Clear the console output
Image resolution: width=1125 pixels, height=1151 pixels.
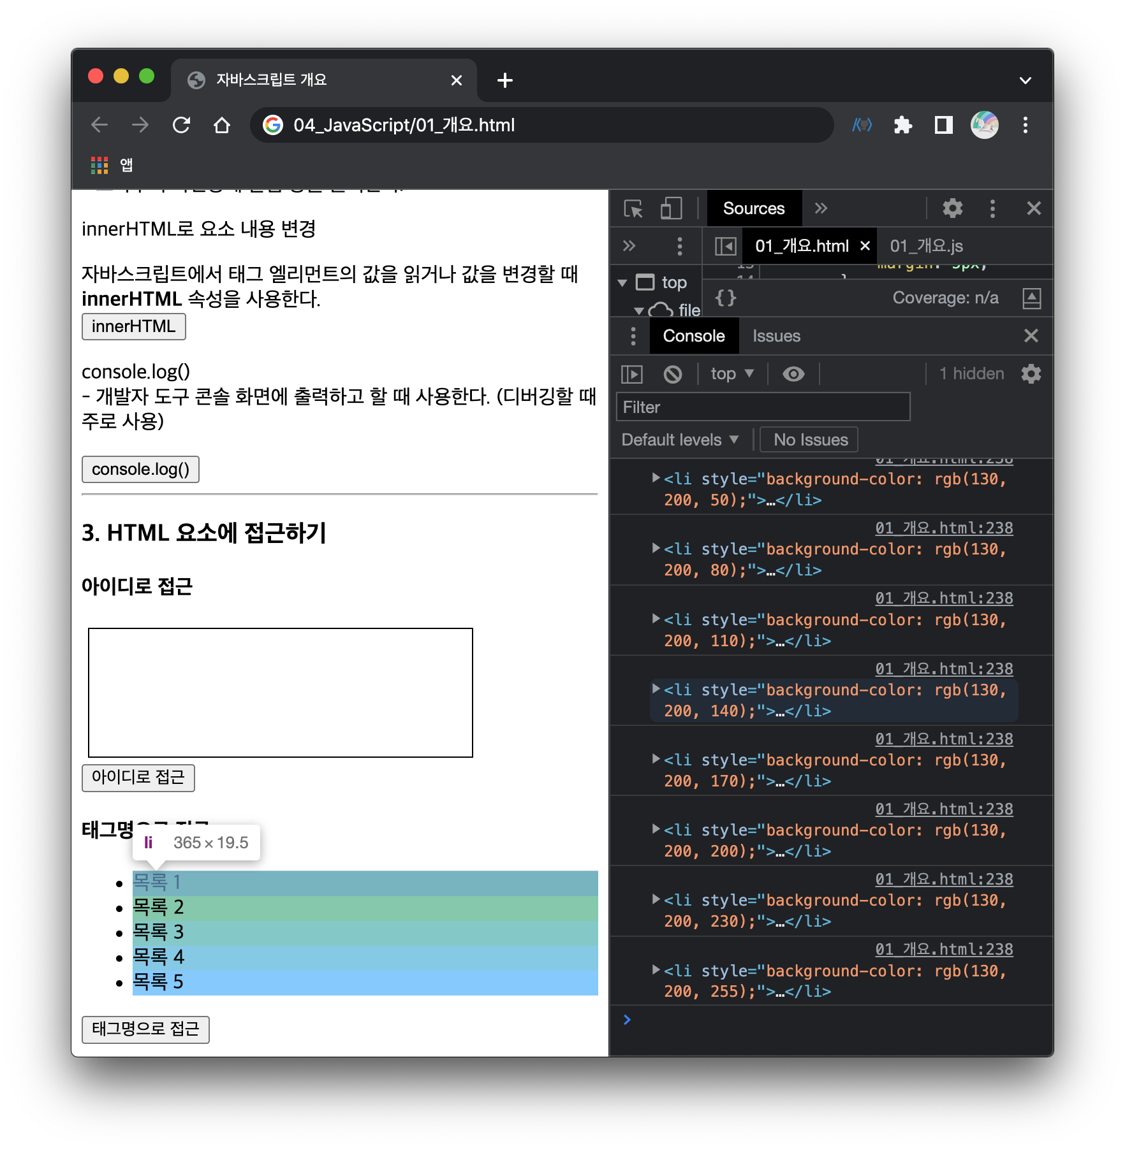(x=672, y=374)
